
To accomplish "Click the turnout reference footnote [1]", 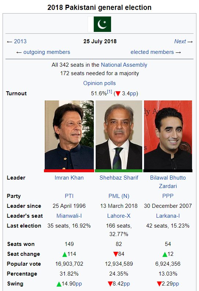I will point(110,92).
